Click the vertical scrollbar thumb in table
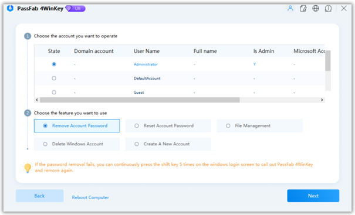The height and width of the screenshot is (215, 355). [x=327, y=60]
